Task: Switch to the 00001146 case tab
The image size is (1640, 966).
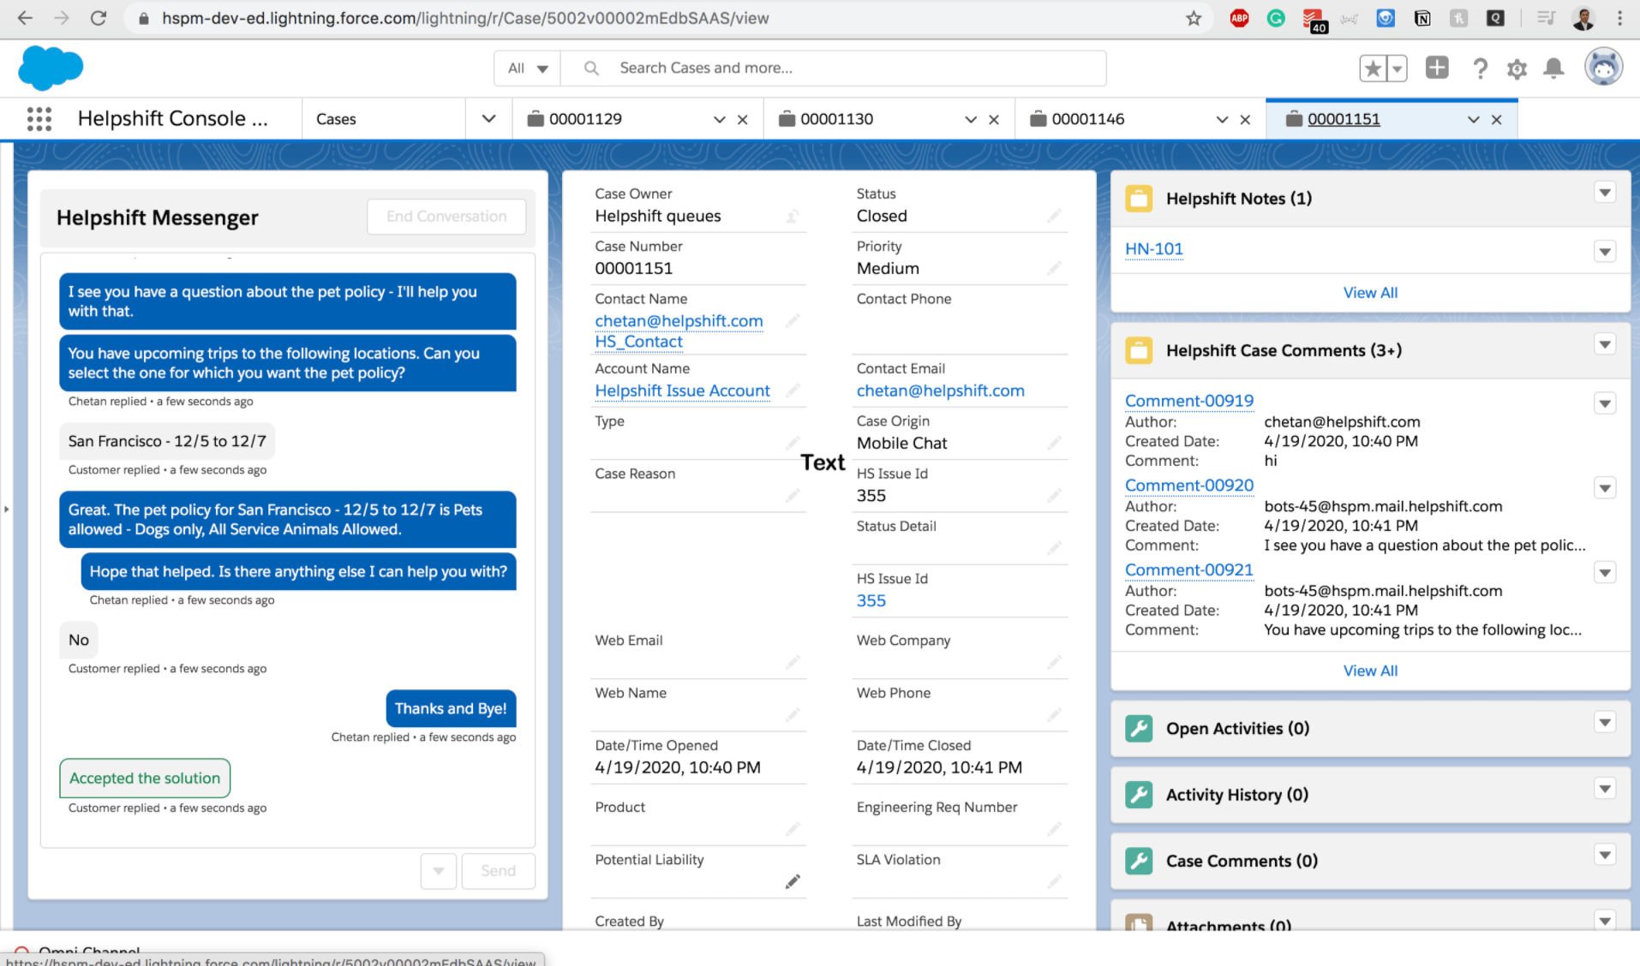Action: [x=1087, y=119]
